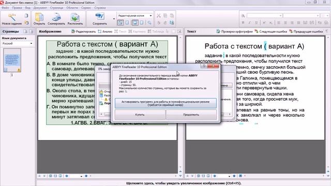The width and height of the screenshot is (331, 186).
Task: Click justify alignment icon in formatting toolbar
Action: [298, 23]
